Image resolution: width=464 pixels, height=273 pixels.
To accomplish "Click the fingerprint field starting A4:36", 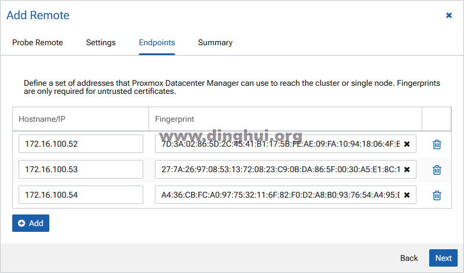I will click(x=278, y=195).
